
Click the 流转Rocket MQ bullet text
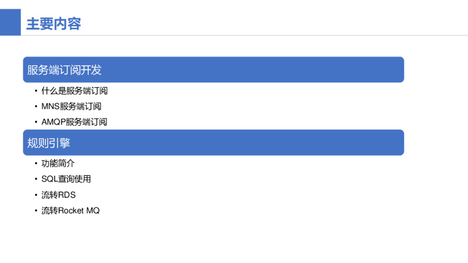[70, 210]
